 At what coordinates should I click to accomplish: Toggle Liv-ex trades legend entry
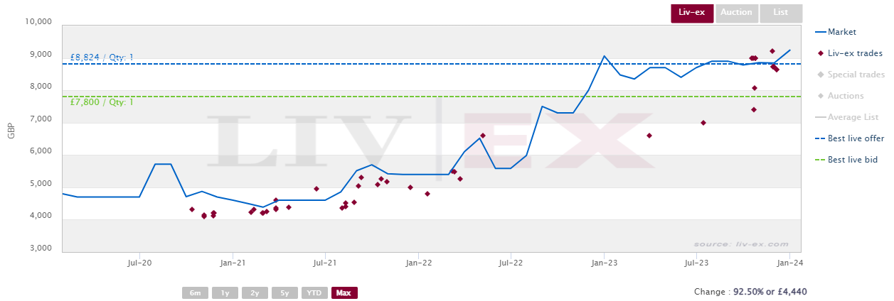[850, 53]
